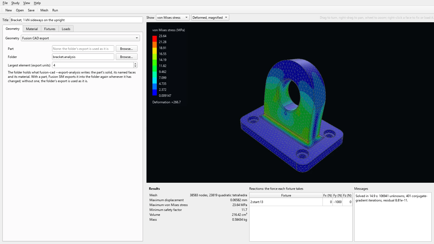Screen dimensions: 434x244
Task: Click the Volume value 216.42 cm³
Action: [240, 215]
